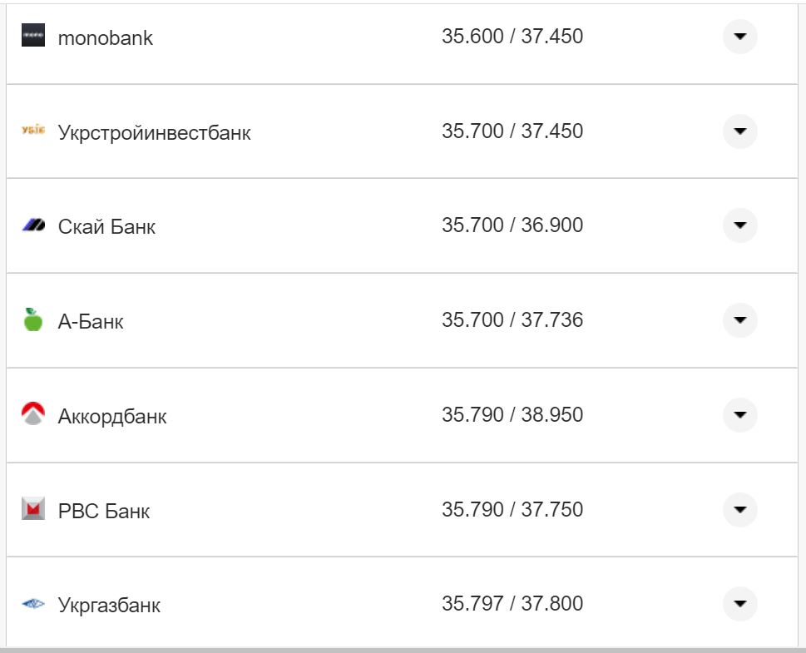This screenshot has width=806, height=653.
Task: Click the horizontal scrollbar at the bottom
Action: 403,649
